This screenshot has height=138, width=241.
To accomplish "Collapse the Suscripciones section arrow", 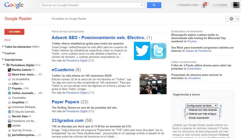I will click(x=3, y=59).
